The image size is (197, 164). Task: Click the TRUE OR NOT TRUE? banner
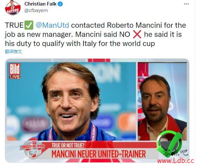(68, 145)
